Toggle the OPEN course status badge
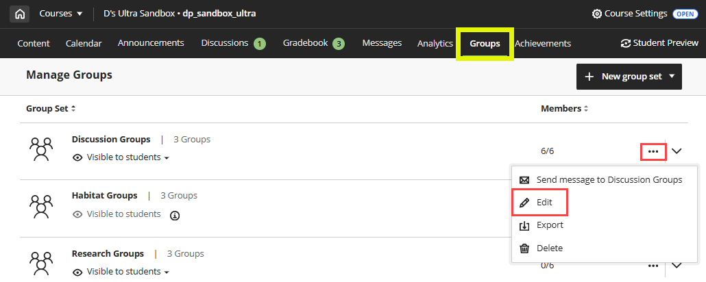This screenshot has width=706, height=282. [x=685, y=14]
